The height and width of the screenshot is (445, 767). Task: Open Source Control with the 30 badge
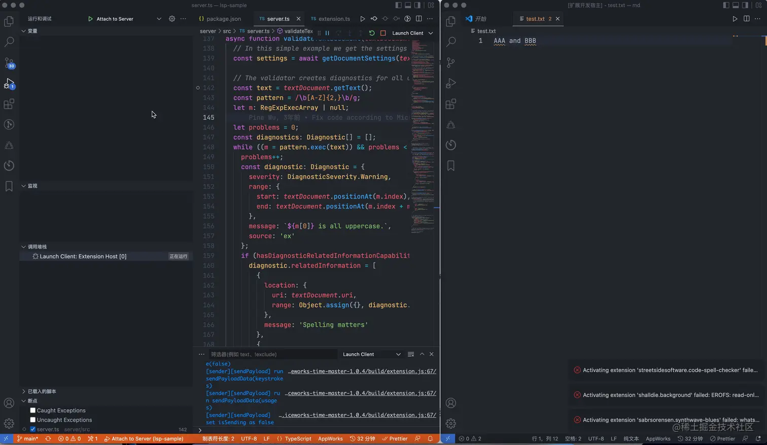pos(9,63)
